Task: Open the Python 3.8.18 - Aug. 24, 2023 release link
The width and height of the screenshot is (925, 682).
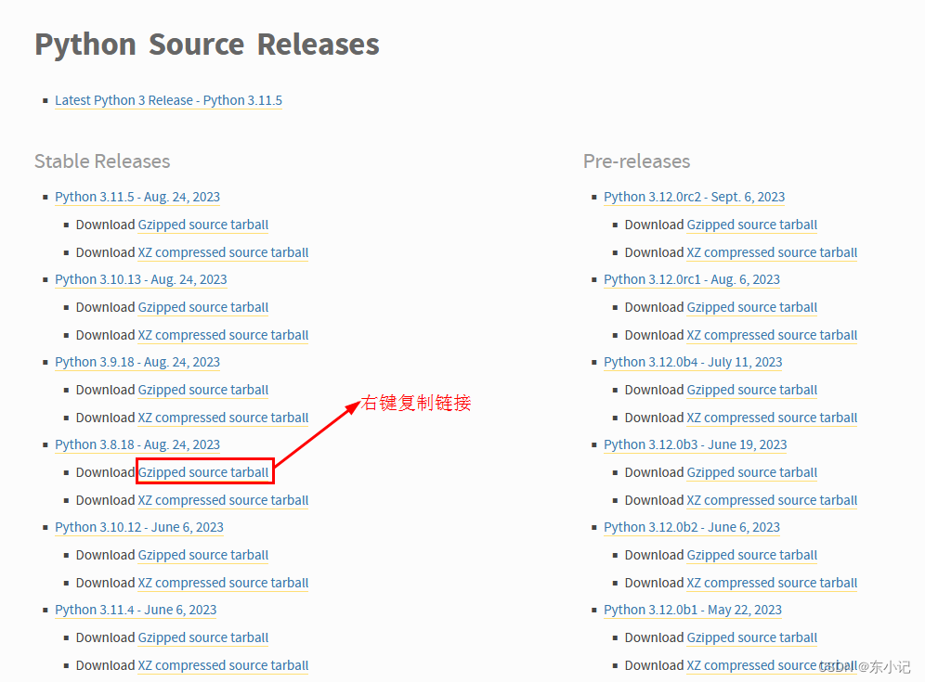Action: (137, 444)
